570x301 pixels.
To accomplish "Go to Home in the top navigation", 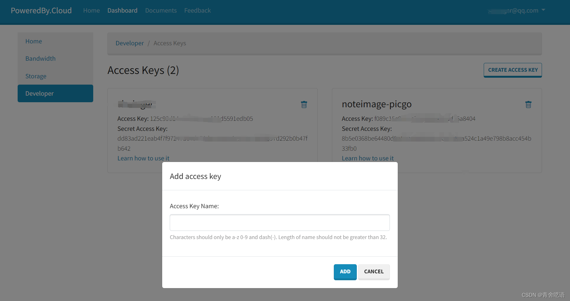I will [91, 10].
